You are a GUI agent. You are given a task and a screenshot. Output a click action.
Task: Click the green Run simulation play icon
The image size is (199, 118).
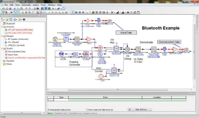pyautogui.click(x=53, y=8)
